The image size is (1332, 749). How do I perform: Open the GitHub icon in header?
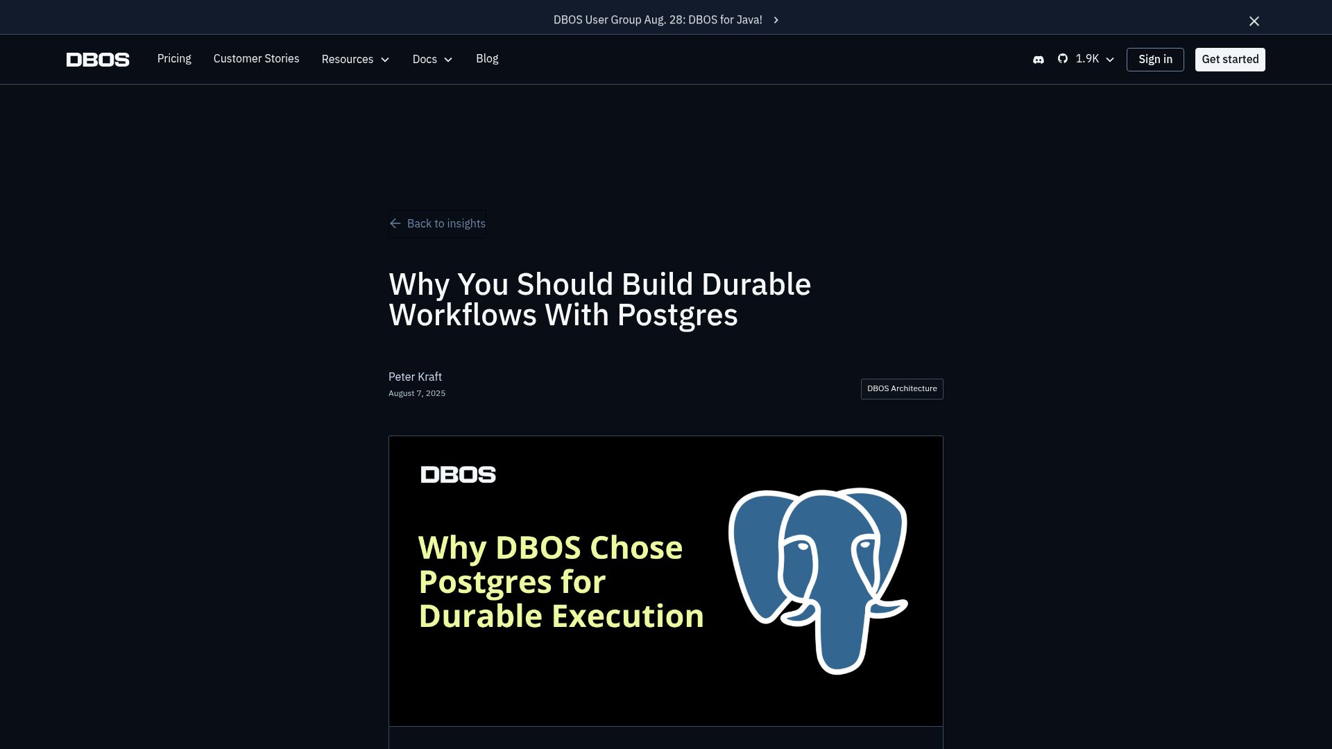[1062, 59]
